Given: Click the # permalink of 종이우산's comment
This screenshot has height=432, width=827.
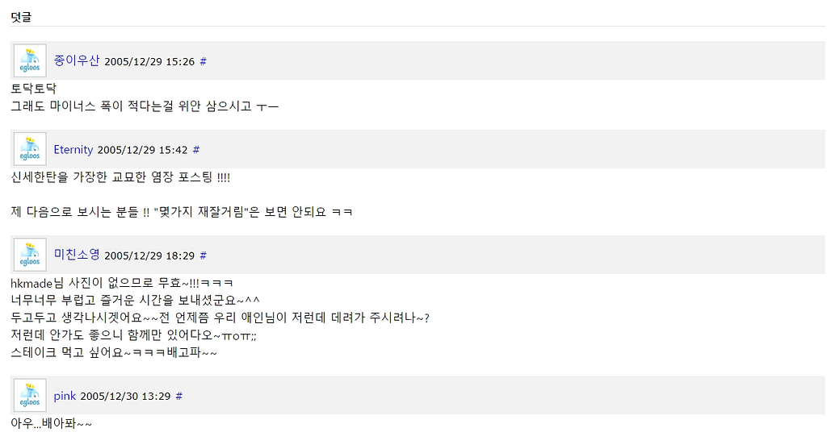Looking at the screenshot, I should click(x=203, y=61).
